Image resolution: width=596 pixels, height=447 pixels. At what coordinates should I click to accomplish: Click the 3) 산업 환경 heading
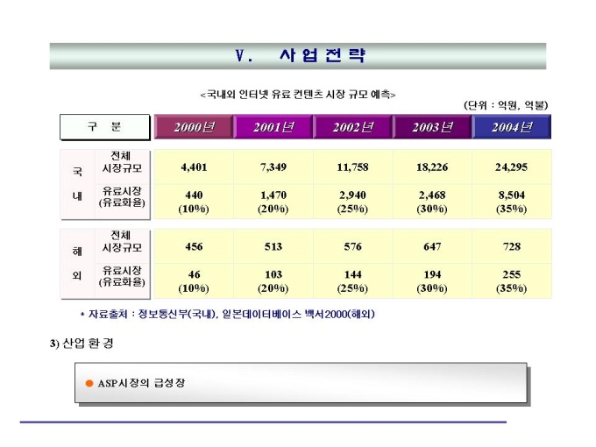click(82, 344)
